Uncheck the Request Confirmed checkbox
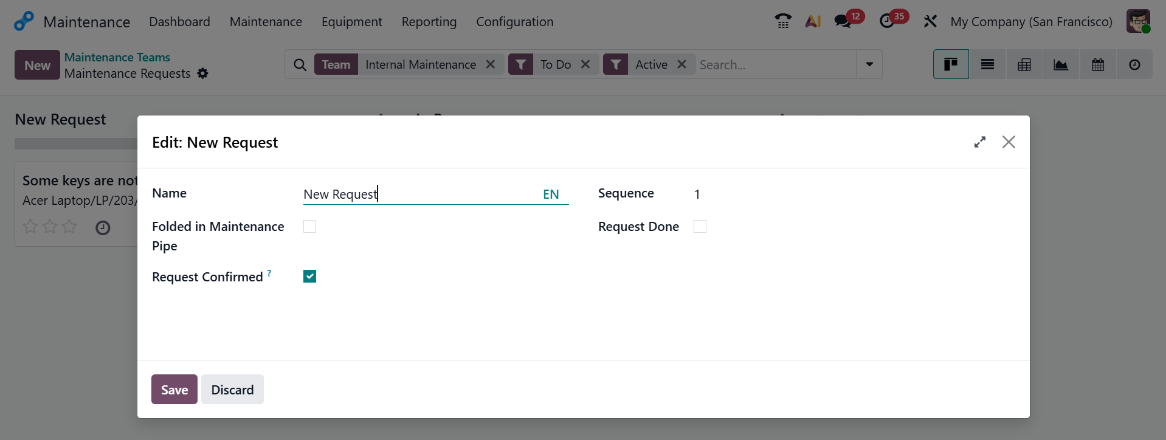1166x440 pixels. [x=309, y=277]
